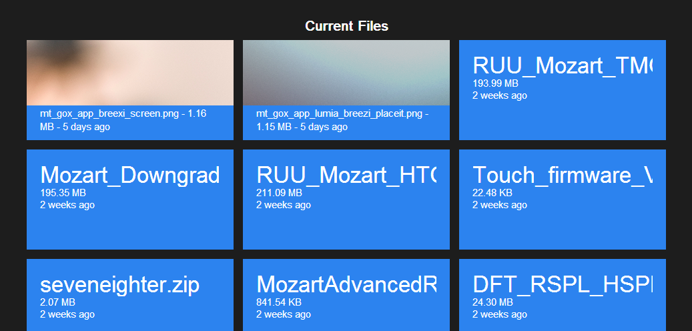Open the DFT_RSPL_HSPL file tile
692x331 pixels.
tap(562, 285)
